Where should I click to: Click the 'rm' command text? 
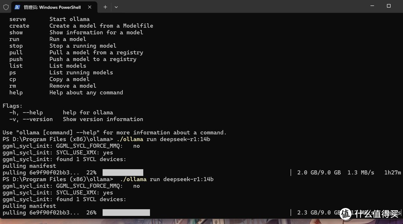pos(13,86)
